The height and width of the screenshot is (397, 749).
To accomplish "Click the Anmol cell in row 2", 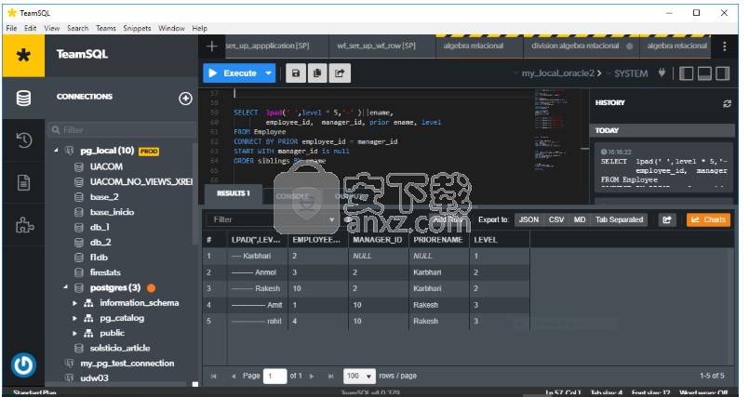I will (258, 272).
